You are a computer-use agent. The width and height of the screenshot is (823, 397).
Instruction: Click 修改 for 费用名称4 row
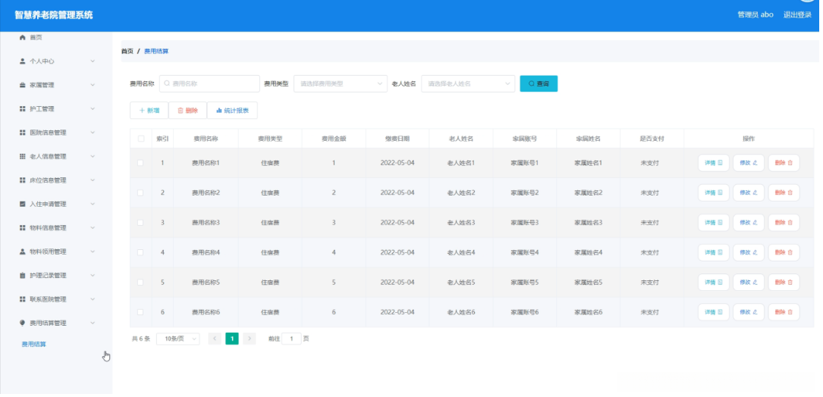[749, 252]
